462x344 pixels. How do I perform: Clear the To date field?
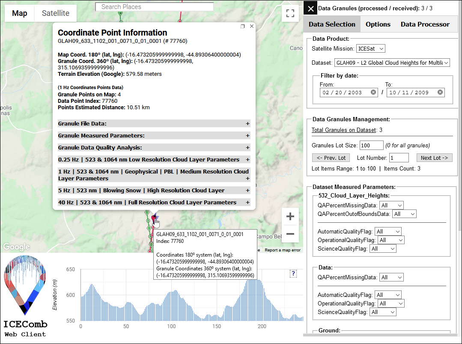(x=440, y=93)
